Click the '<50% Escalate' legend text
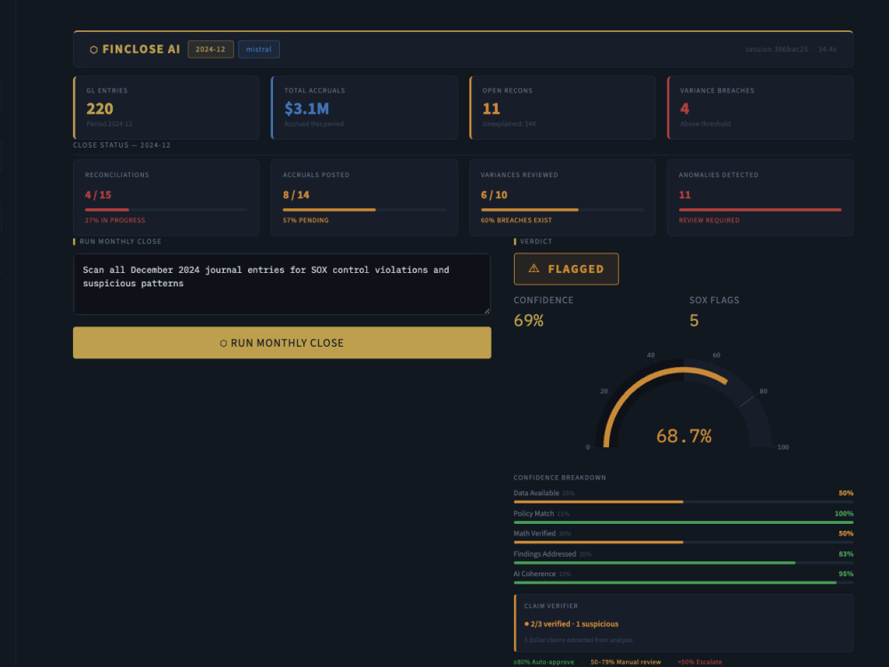The image size is (889, 667). (700, 662)
